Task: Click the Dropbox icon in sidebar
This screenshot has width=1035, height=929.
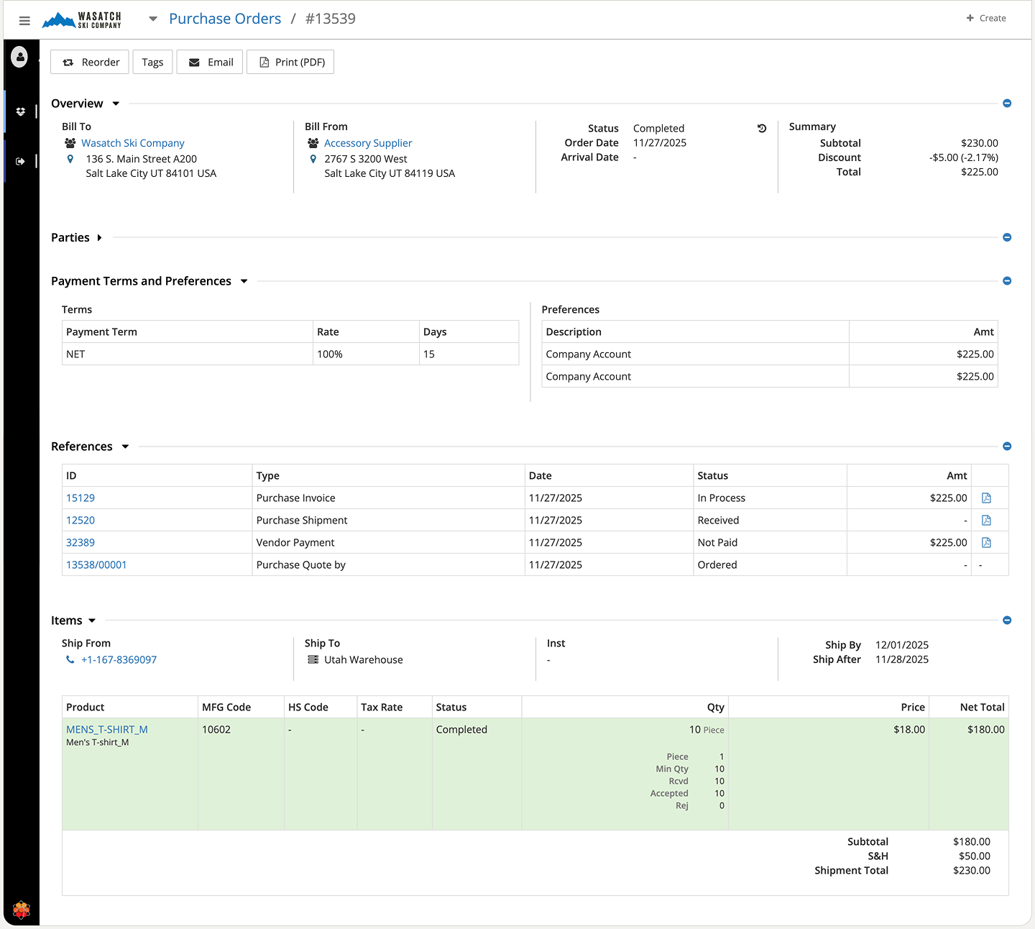Action: 21,111
